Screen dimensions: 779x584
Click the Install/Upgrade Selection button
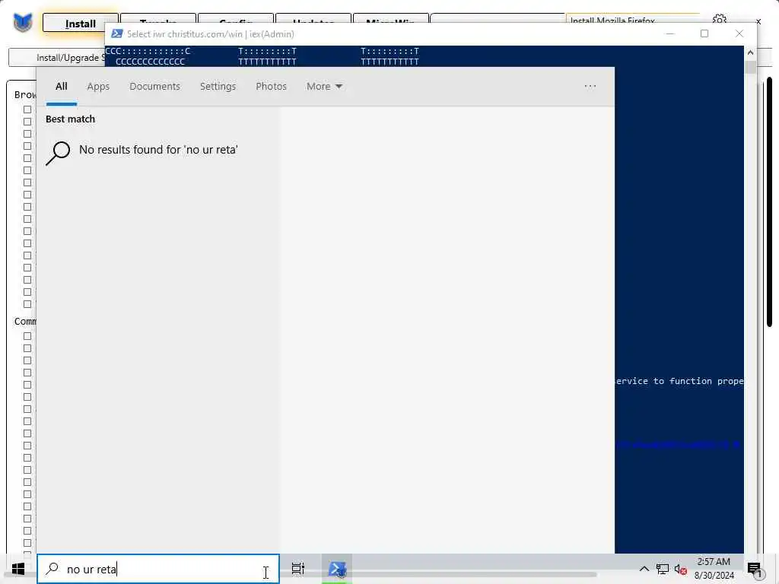(57, 58)
